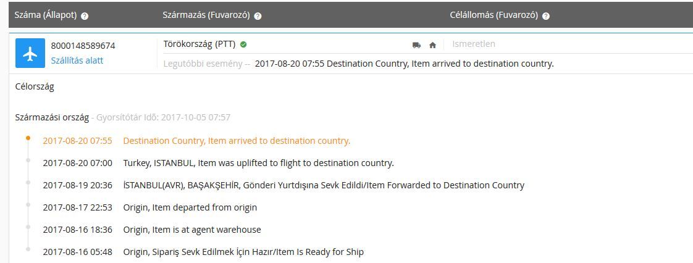Image resolution: width=693 pixels, height=263 pixels.
Task: Click the green checkmark next to Törökország (PTT)
Action: [x=243, y=44]
